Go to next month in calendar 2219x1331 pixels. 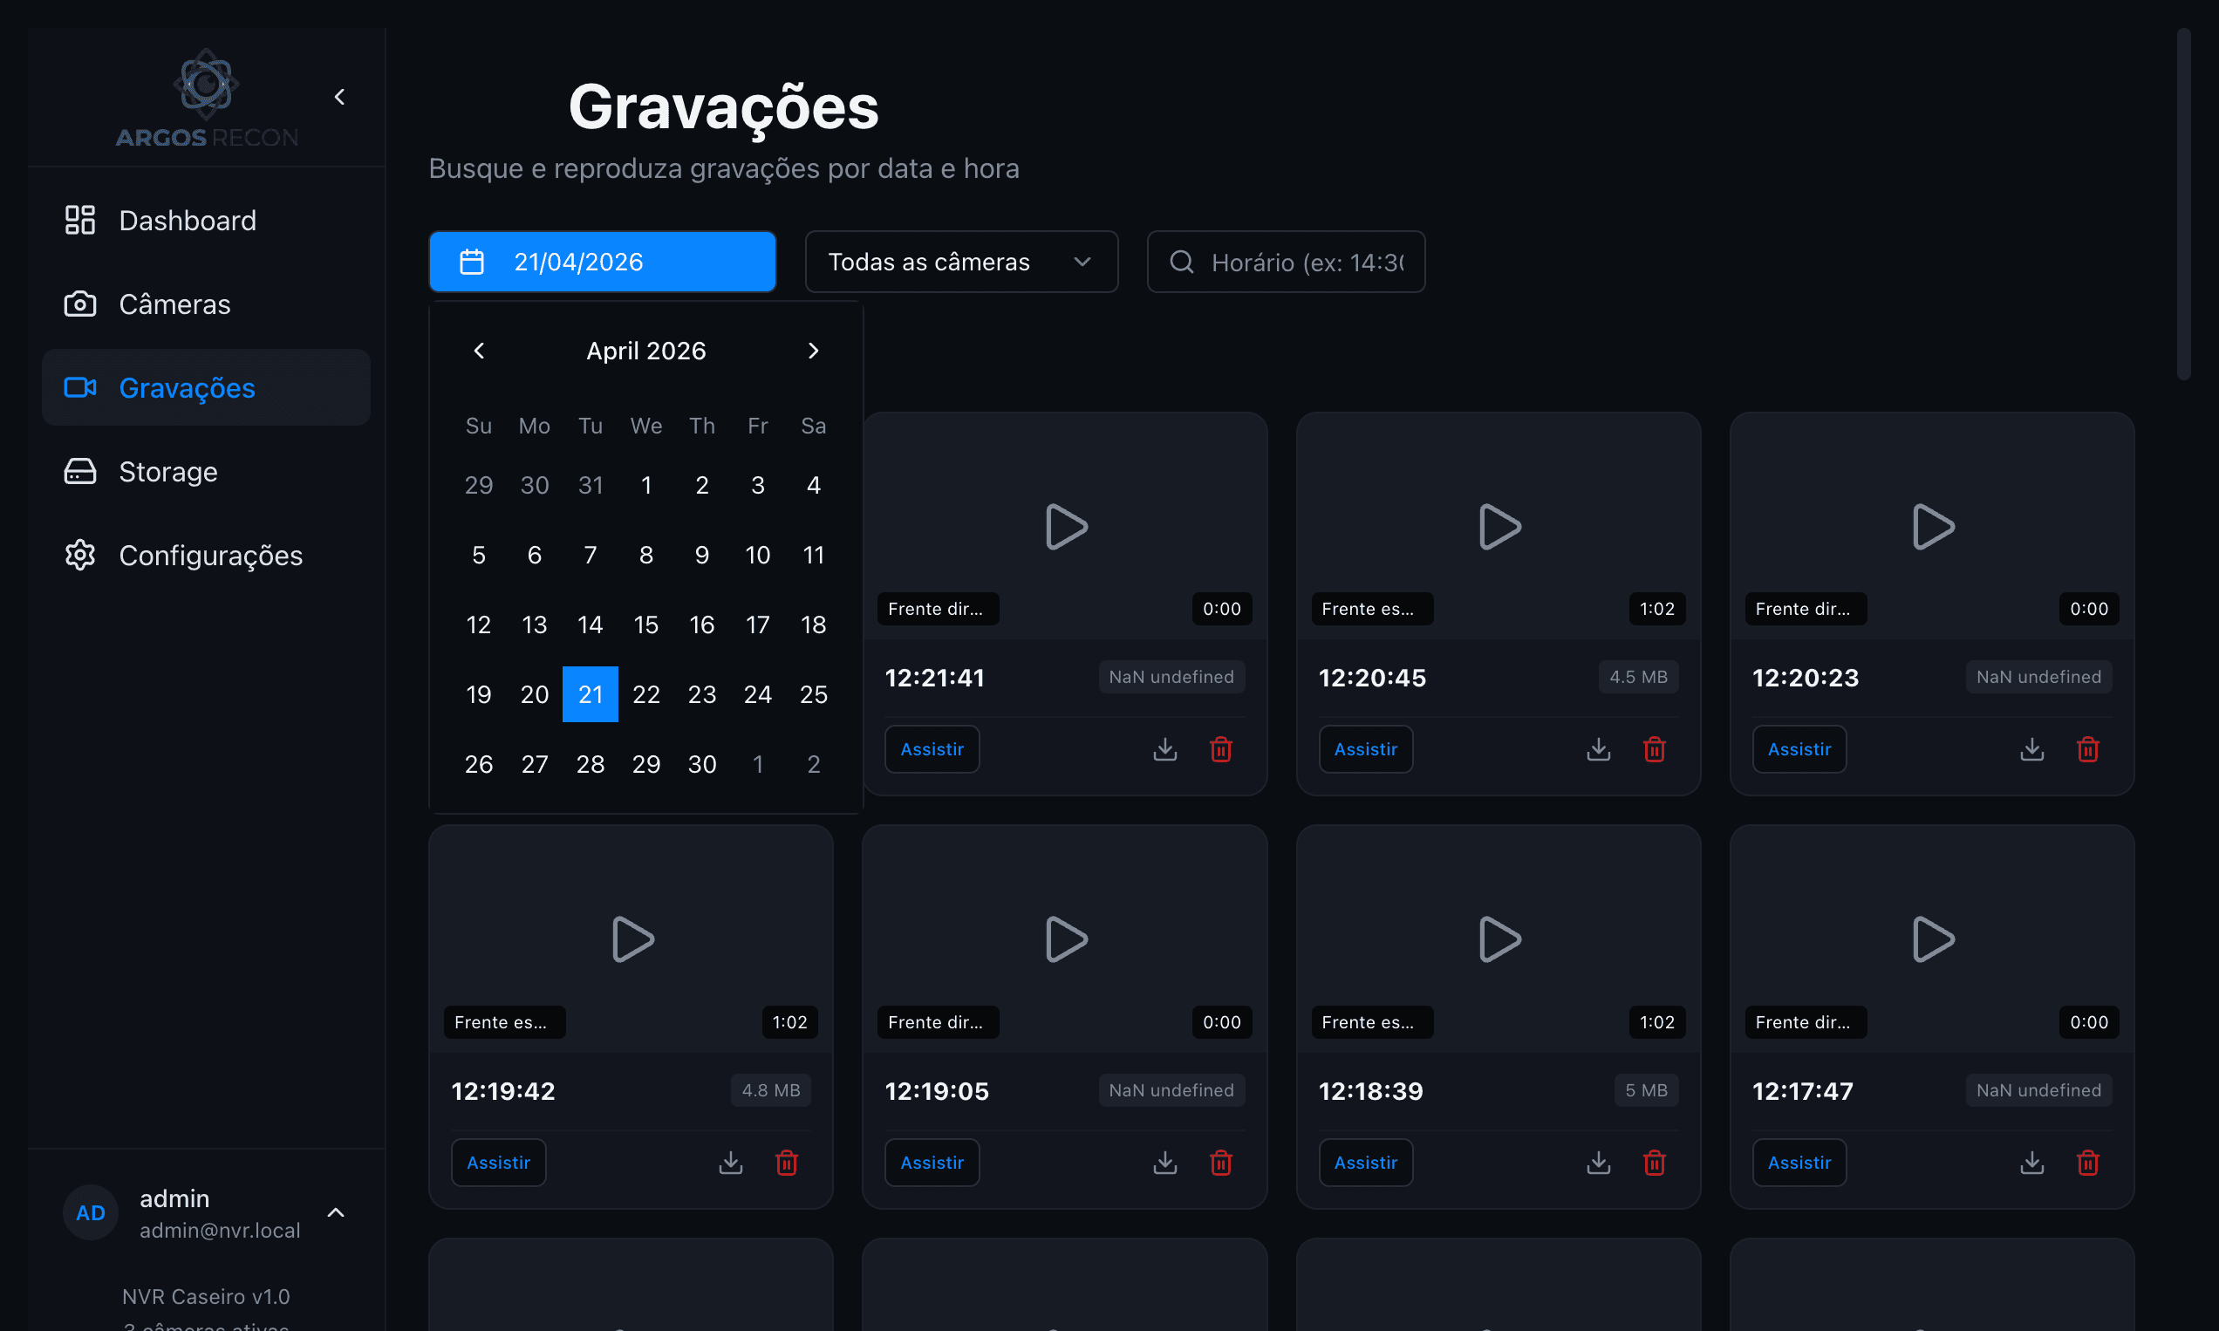(814, 351)
